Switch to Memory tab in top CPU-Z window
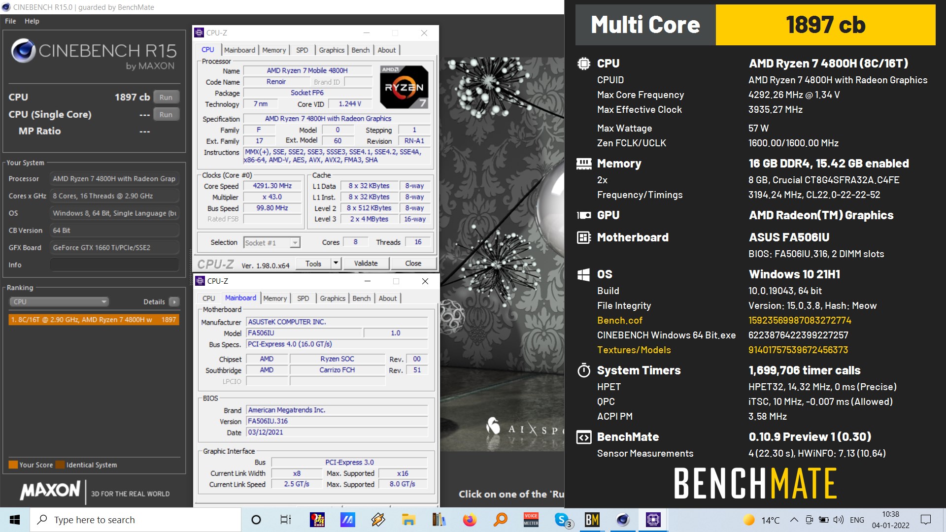Screen dimensions: 946x532 274,50
